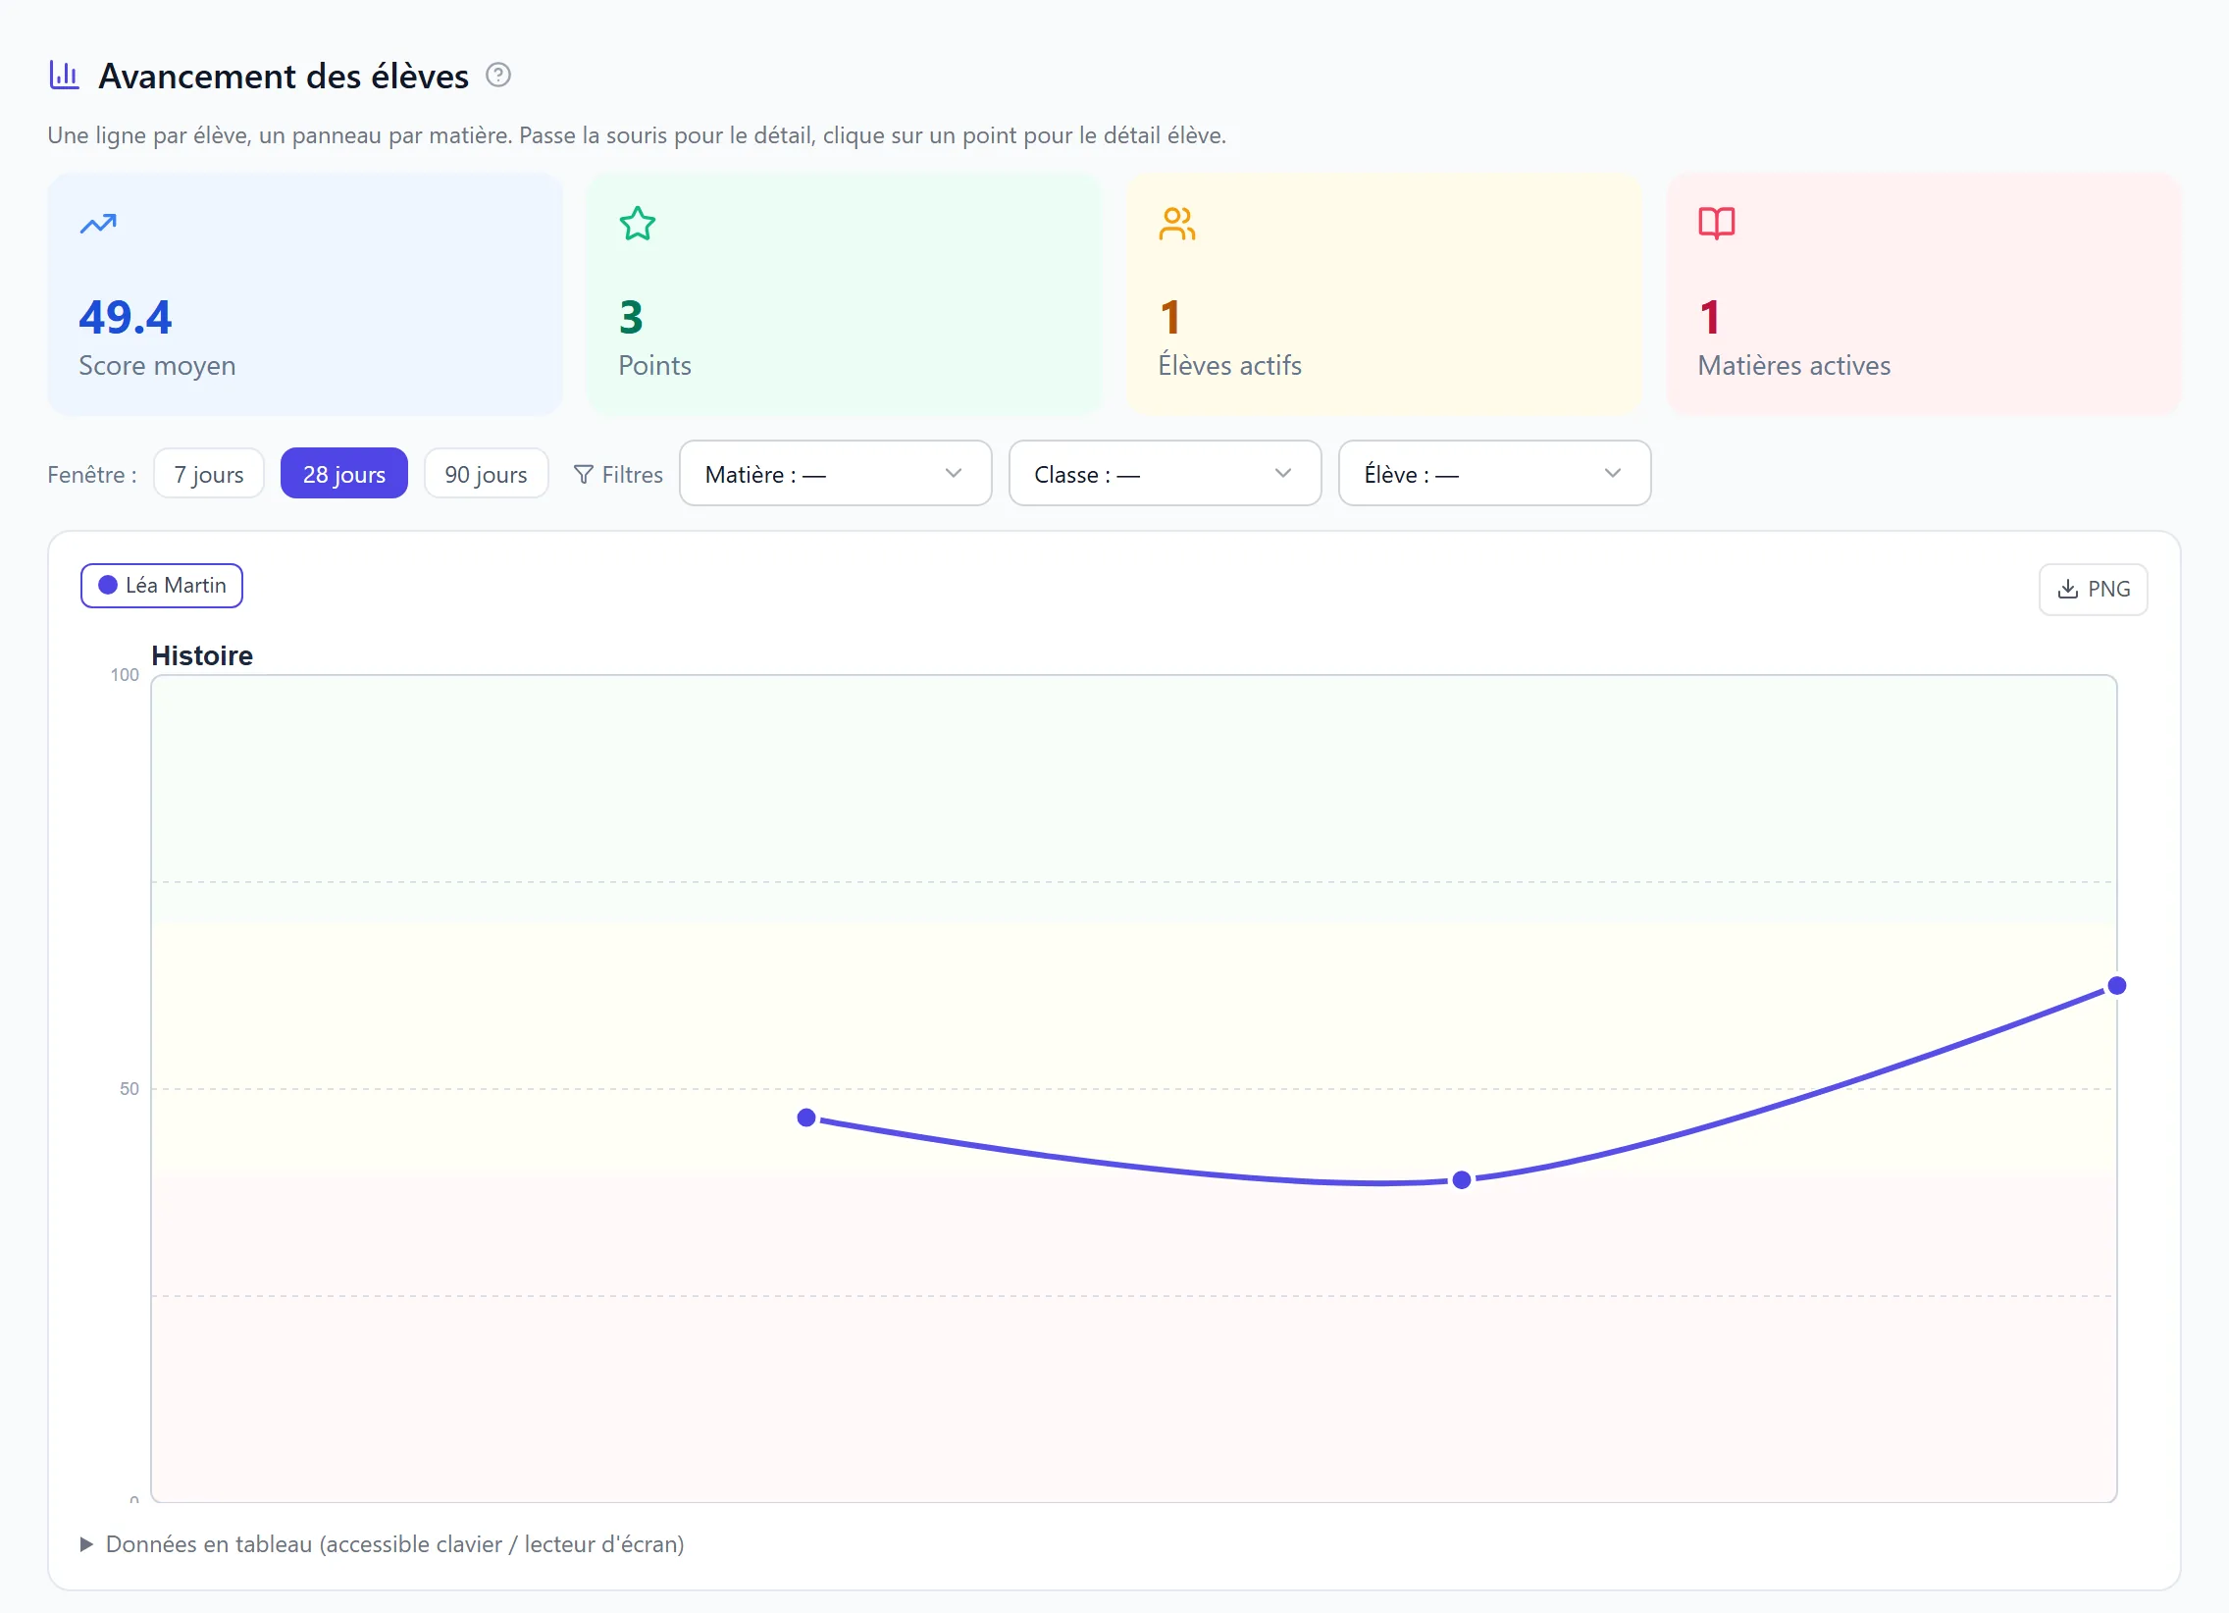
Task: Open the help question-mark icon
Action: tap(498, 75)
